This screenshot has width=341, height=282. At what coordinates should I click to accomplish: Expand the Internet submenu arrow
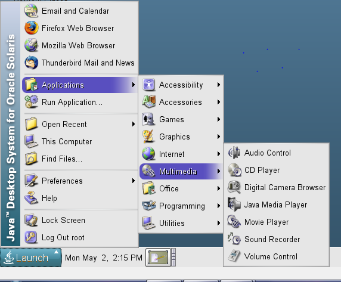219,154
